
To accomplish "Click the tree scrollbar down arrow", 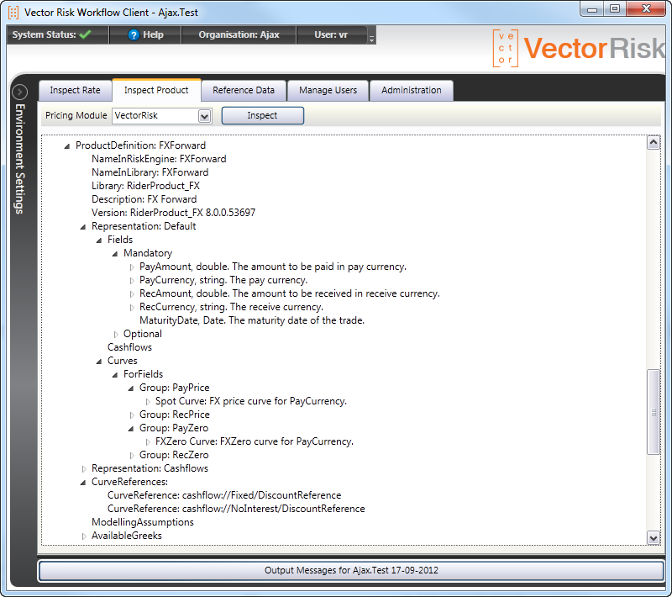I will [654, 538].
